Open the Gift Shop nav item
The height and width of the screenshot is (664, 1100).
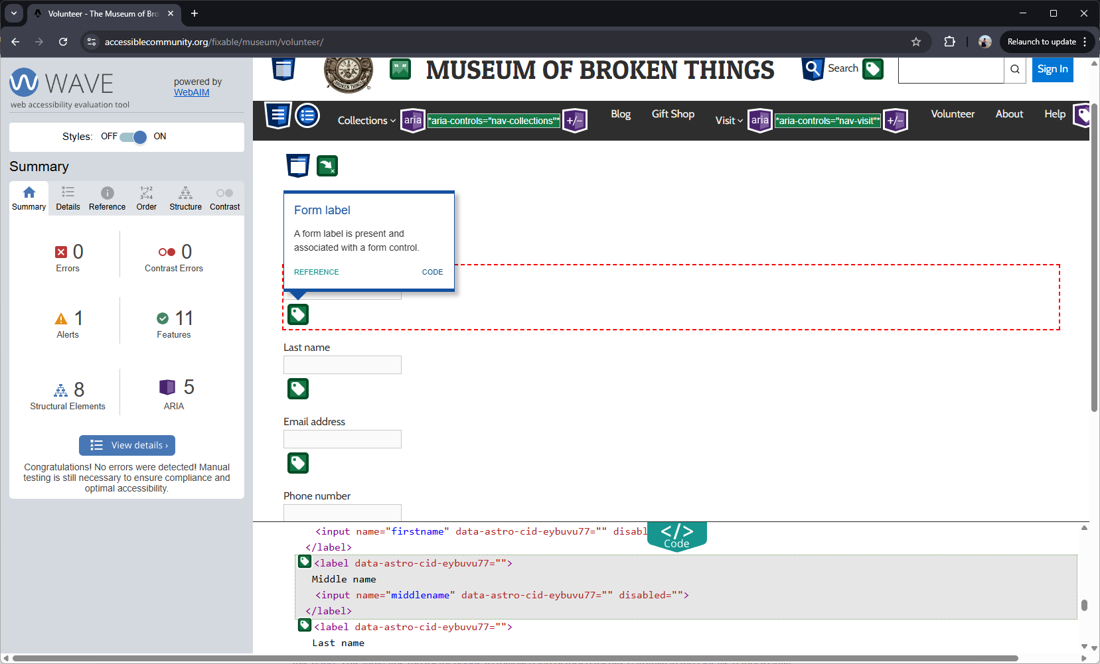click(x=673, y=114)
